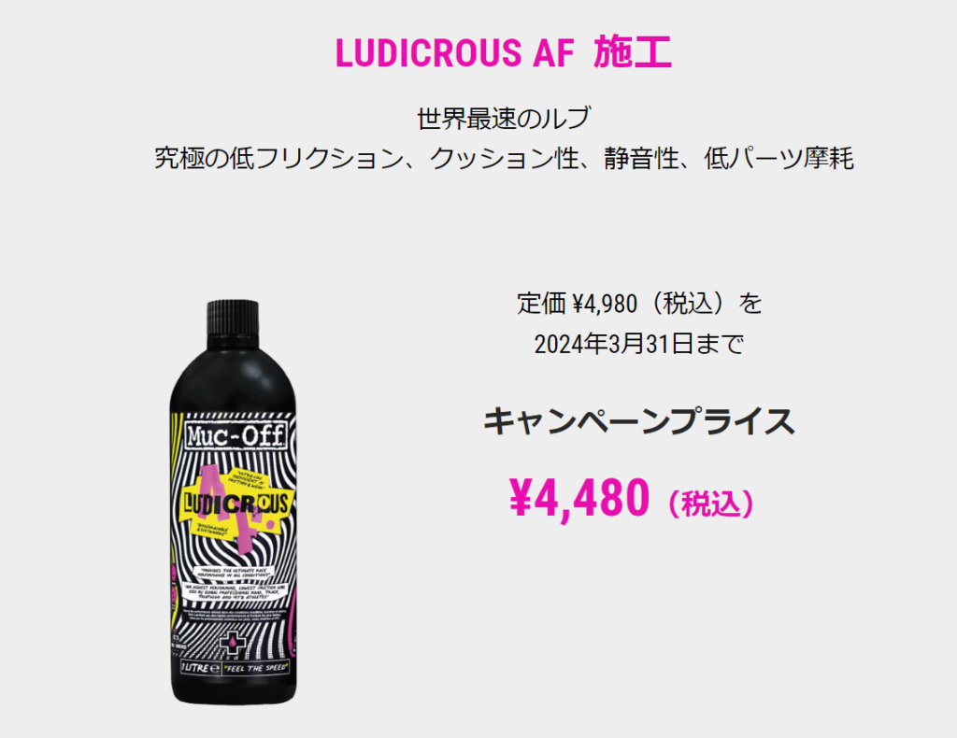
Task: Click the FEEL THE SPEED text on the bottle
Action: click(256, 668)
